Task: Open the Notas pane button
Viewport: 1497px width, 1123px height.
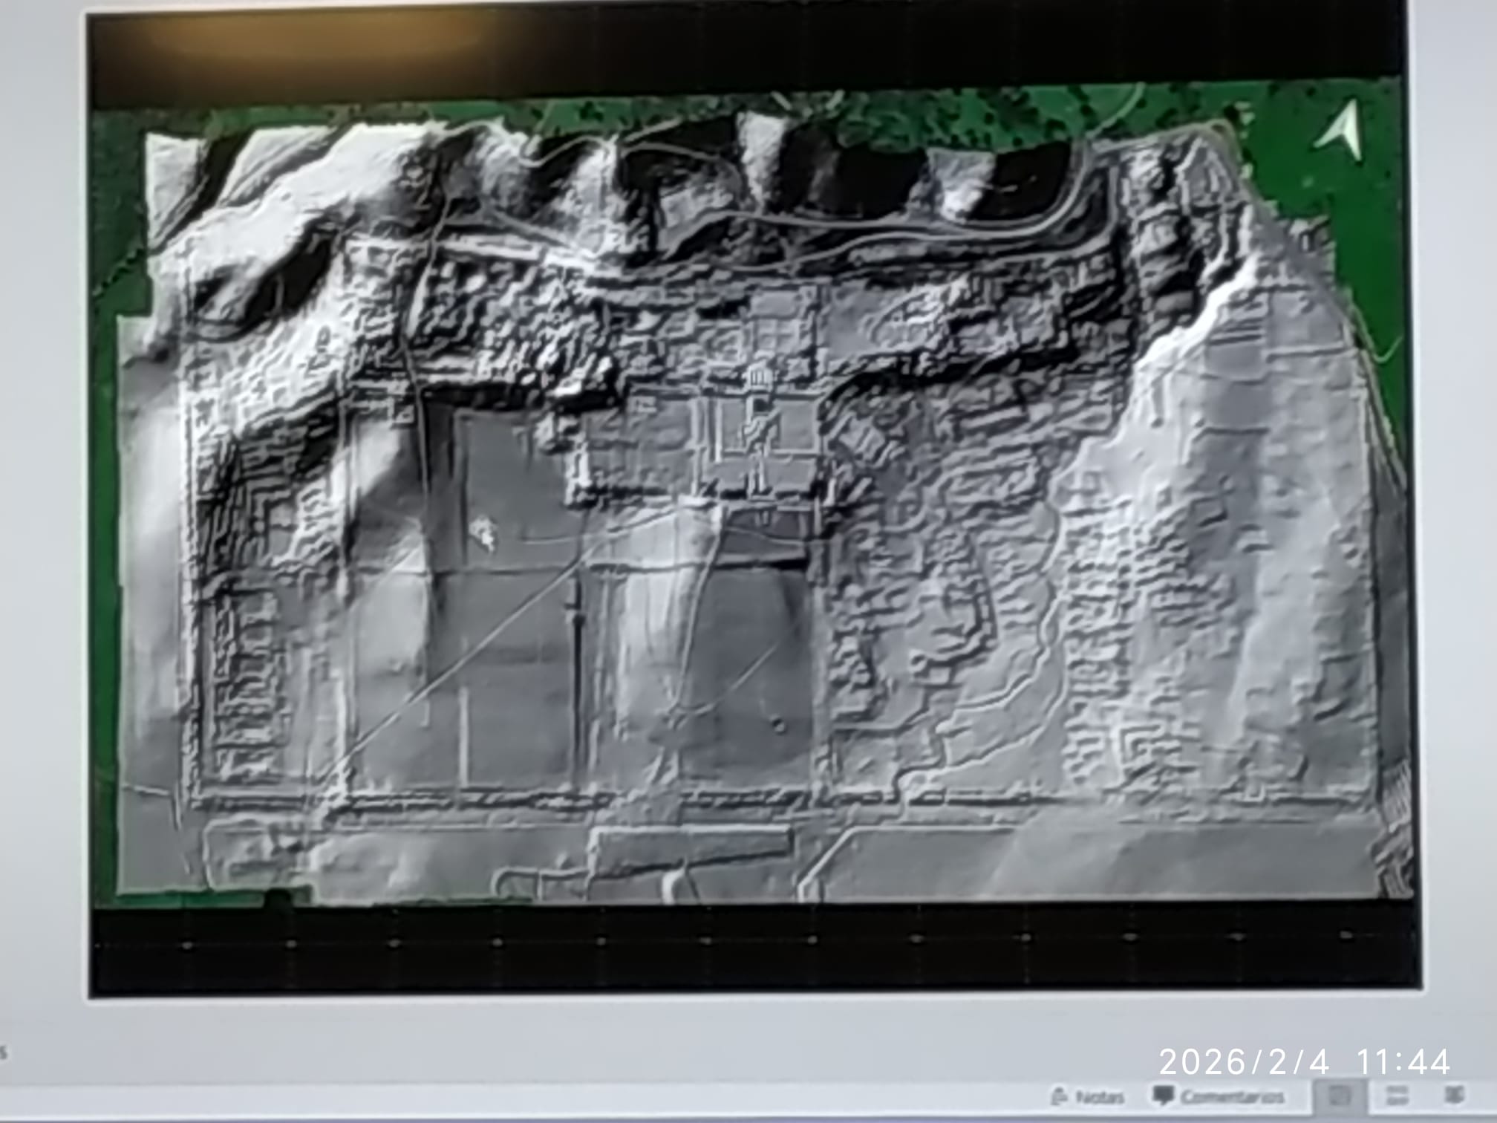Action: click(1087, 1097)
